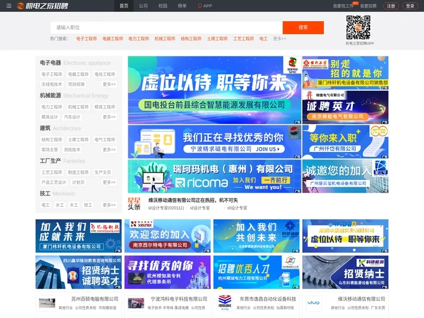The image size is (424, 318).
Task: Open the 东莞市逸昌自动化 company logo
Action: [225, 303]
